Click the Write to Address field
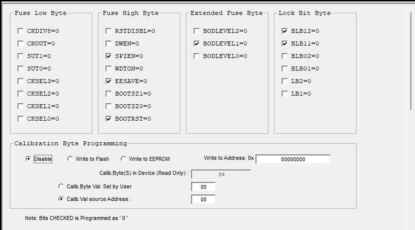415x230 pixels. click(293, 159)
